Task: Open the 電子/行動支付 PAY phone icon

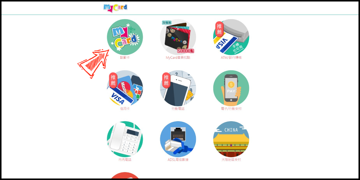Action: (231, 88)
